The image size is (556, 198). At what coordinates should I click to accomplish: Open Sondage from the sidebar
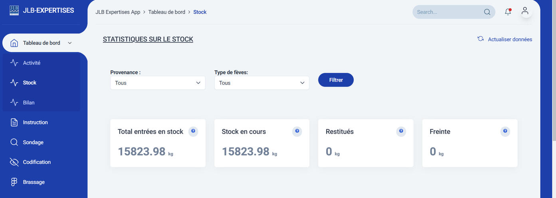(x=33, y=142)
